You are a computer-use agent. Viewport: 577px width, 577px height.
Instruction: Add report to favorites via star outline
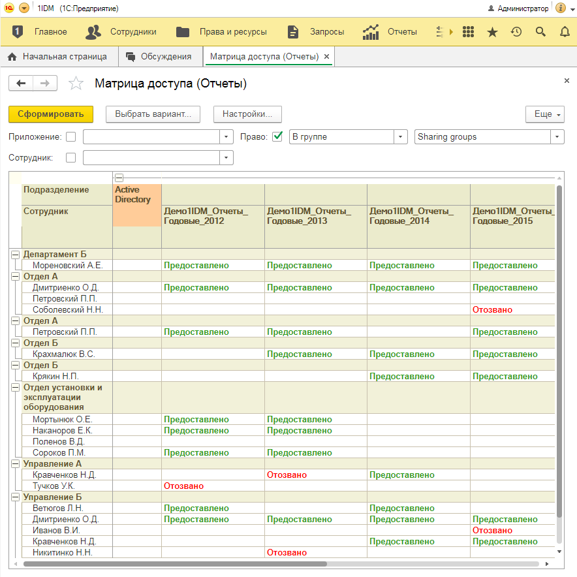pos(76,84)
